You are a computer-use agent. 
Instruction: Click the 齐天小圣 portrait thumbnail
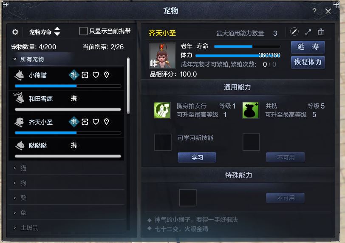(x=163, y=55)
